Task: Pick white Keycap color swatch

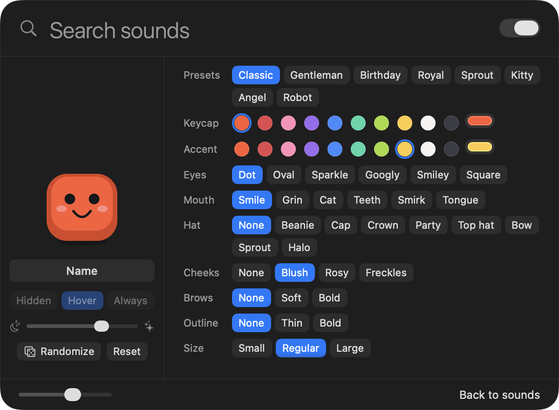Action: [428, 123]
